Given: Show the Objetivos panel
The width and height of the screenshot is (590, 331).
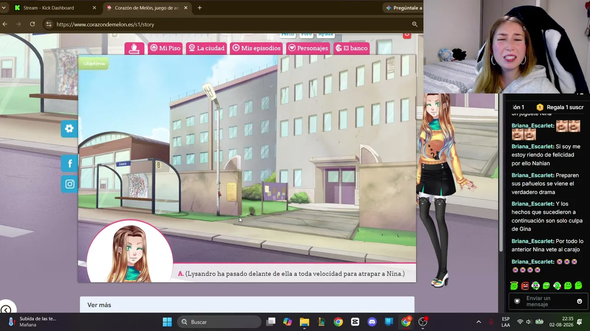Looking at the screenshot, I should coord(94,64).
